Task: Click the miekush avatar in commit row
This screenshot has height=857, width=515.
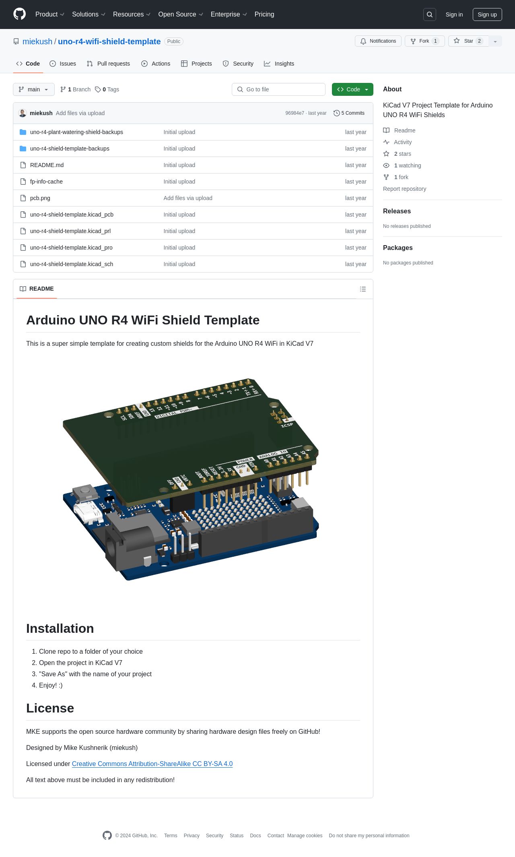Action: [x=23, y=113]
